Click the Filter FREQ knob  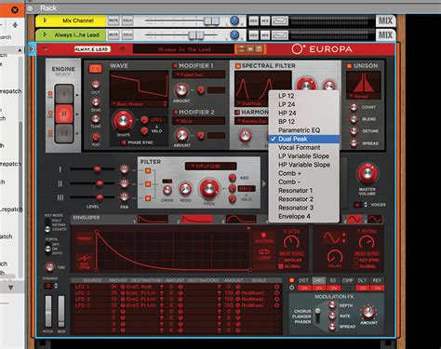(209, 188)
